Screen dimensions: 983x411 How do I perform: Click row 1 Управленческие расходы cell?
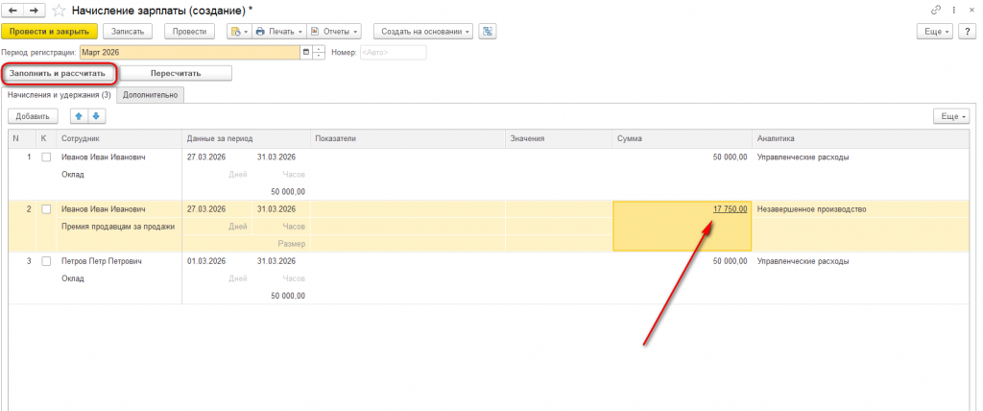coord(803,157)
